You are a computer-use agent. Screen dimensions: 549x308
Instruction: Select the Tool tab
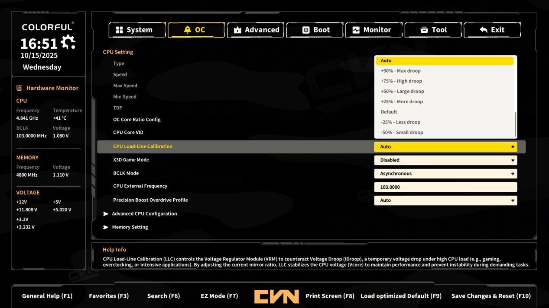(x=433, y=30)
